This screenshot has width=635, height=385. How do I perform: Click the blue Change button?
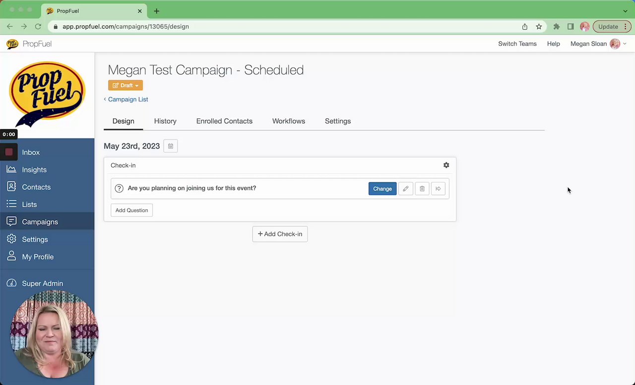[382, 189]
